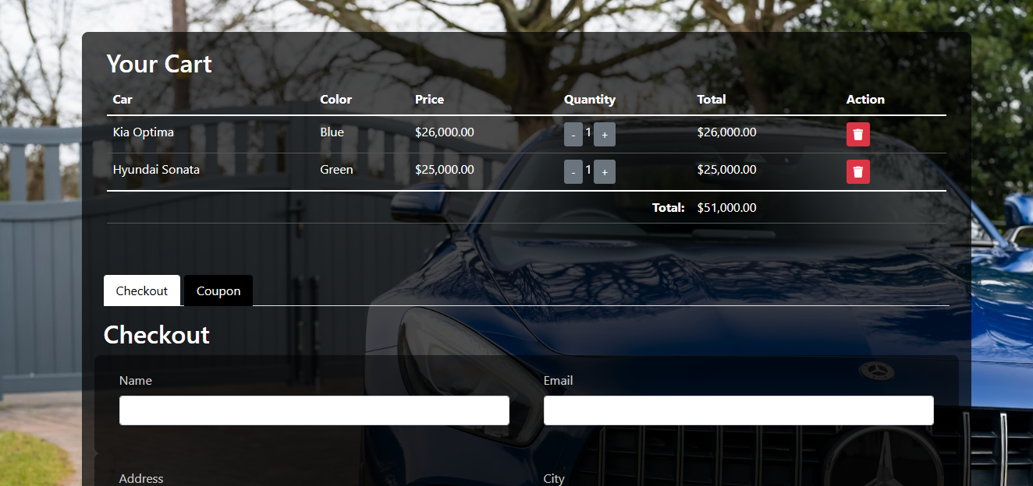Viewport: 1033px width, 486px height.
Task: Click into the Email input field
Action: point(738,410)
